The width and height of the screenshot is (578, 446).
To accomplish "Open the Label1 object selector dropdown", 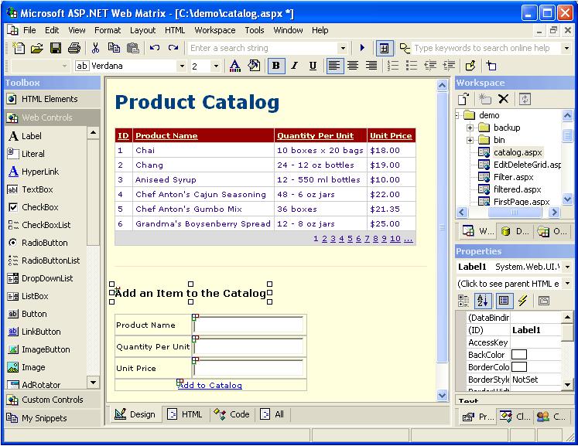I will pos(567,267).
